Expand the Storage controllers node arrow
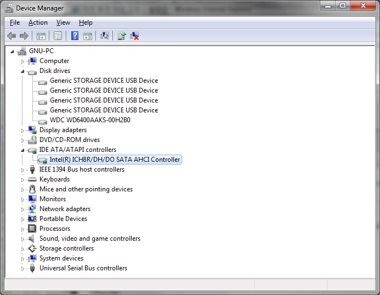The width and height of the screenshot is (380, 295). (x=22, y=249)
